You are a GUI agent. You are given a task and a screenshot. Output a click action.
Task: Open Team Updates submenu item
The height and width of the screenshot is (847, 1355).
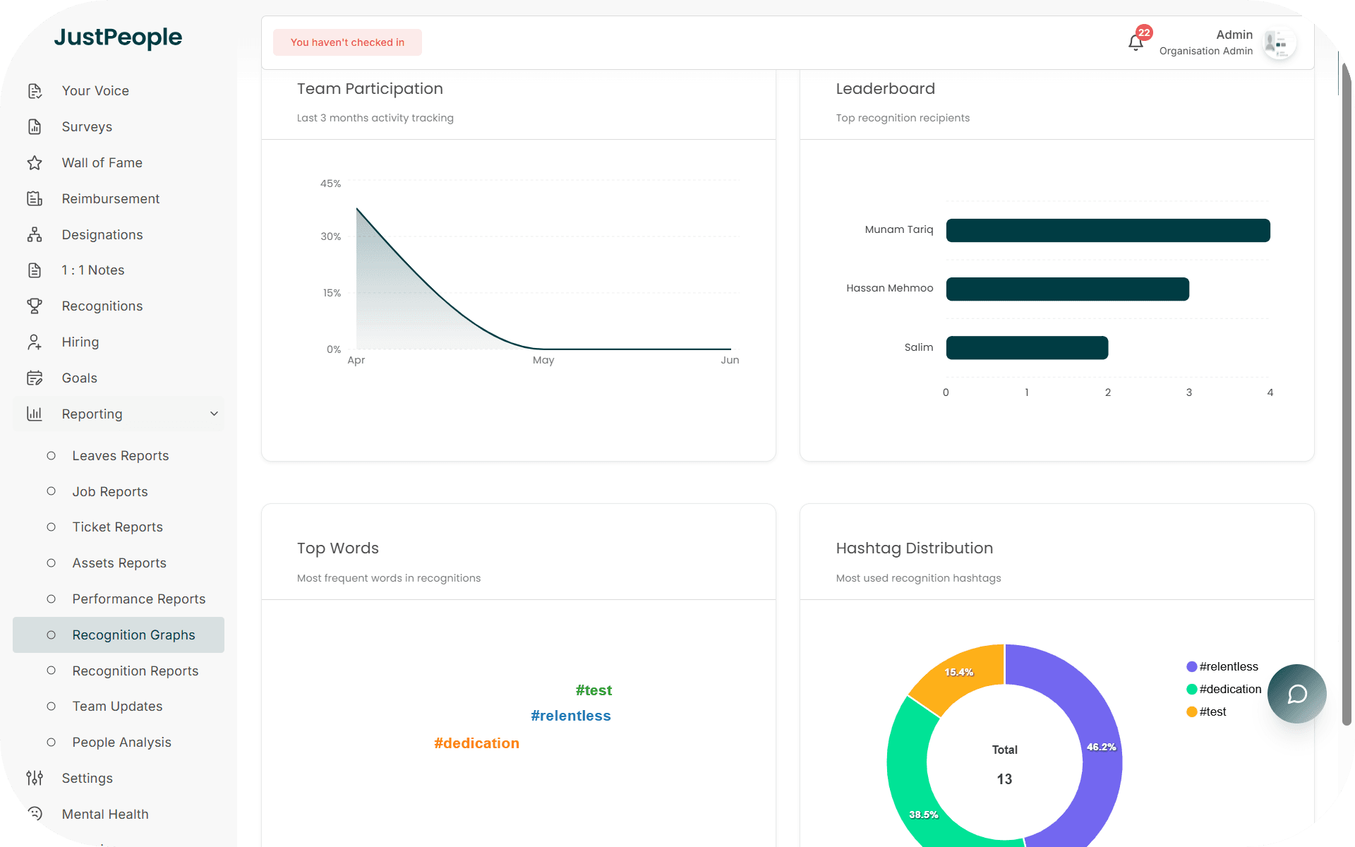click(119, 707)
